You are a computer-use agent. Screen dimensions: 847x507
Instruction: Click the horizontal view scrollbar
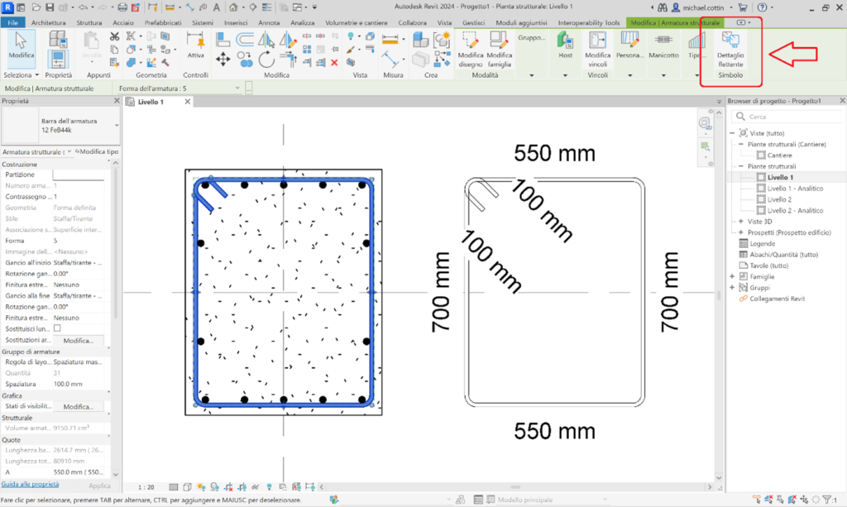coord(516,487)
